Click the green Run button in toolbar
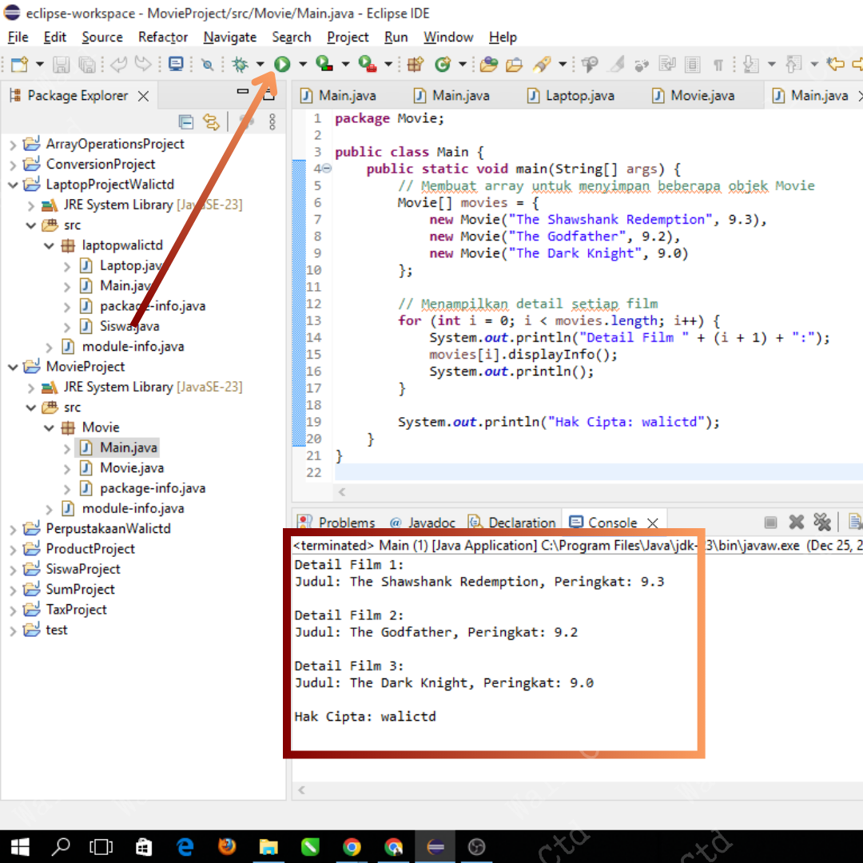This screenshot has height=863, width=863. [282, 64]
